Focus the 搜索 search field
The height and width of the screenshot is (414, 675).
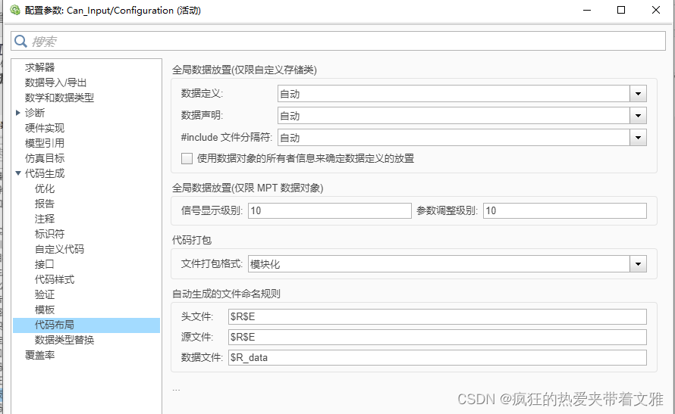point(338,41)
